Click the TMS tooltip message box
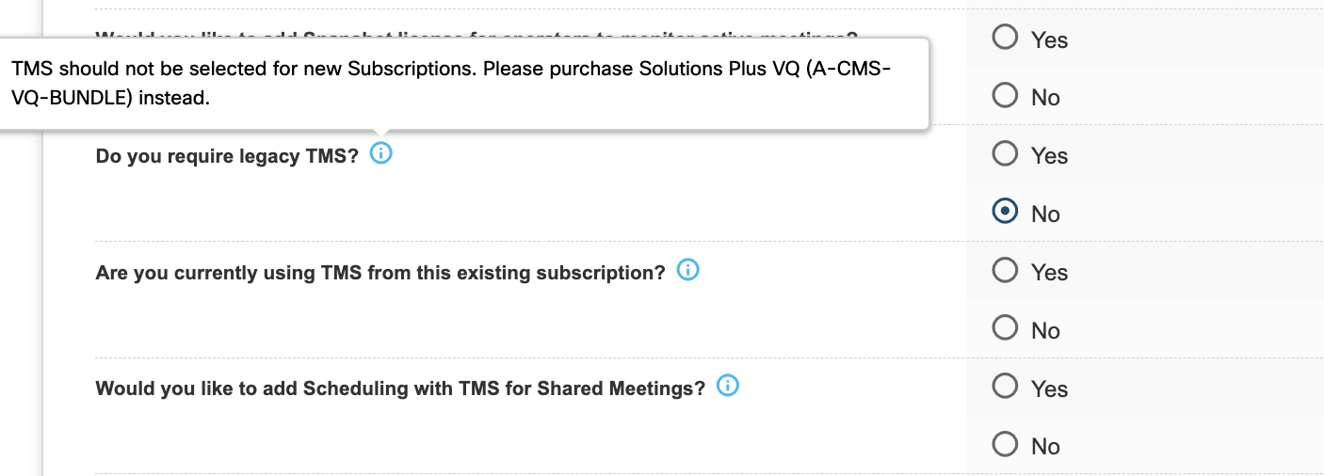The image size is (1324, 476). pos(461,83)
